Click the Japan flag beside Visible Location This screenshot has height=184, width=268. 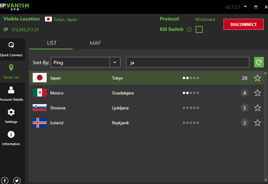tap(48, 19)
